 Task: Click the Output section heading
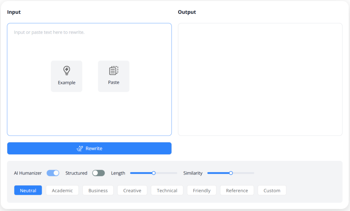[x=187, y=12]
